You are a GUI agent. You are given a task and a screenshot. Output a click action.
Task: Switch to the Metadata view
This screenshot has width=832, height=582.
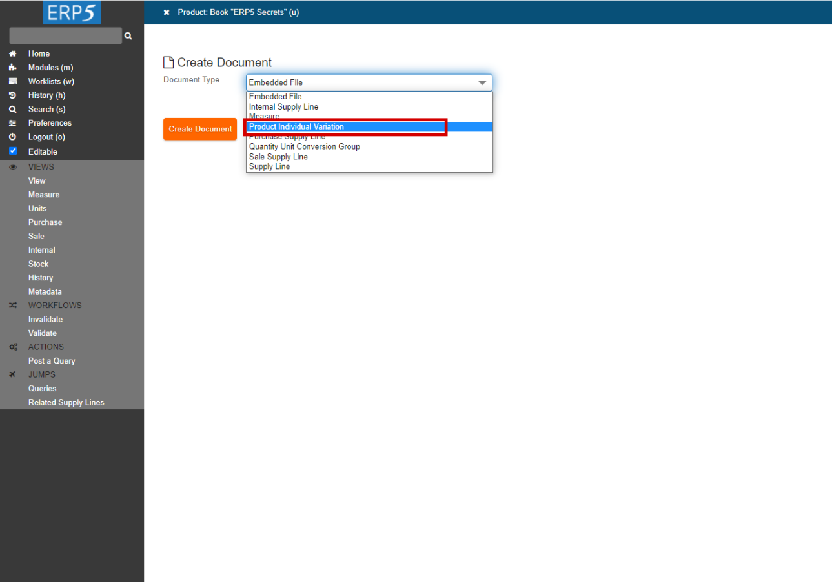click(45, 292)
